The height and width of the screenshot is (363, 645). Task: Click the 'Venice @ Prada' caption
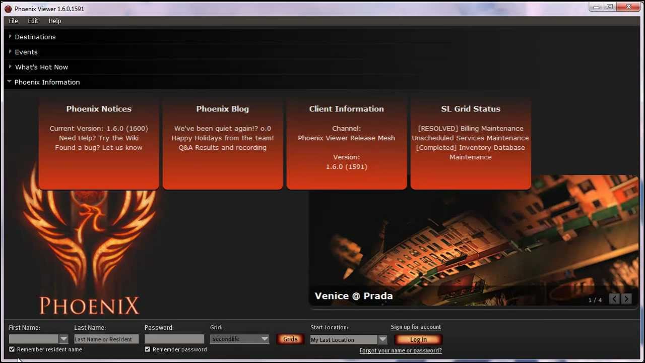(x=354, y=296)
